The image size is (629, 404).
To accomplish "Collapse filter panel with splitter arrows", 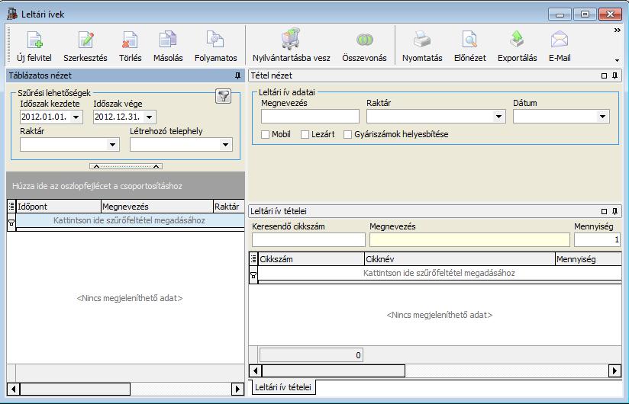I will [x=126, y=166].
